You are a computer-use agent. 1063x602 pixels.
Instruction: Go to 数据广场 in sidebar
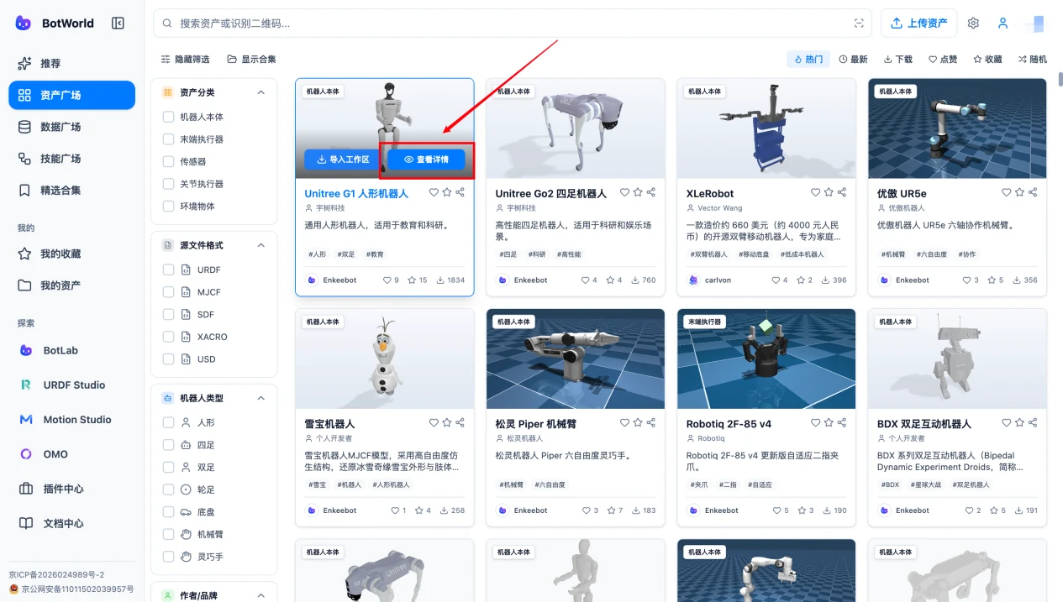point(71,127)
